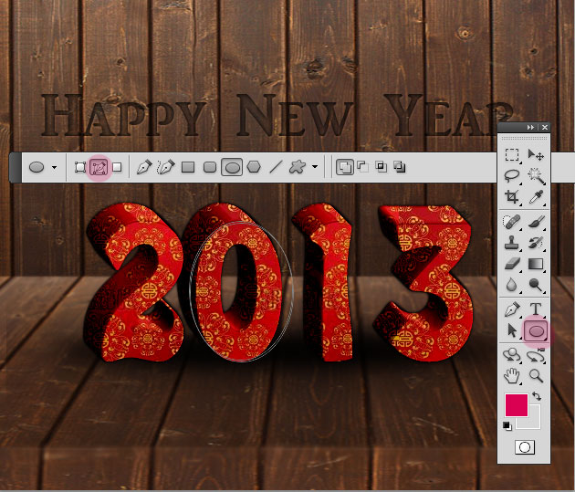The height and width of the screenshot is (492, 575).
Task: Choose the Eyedropper tool
Action: 536,196
